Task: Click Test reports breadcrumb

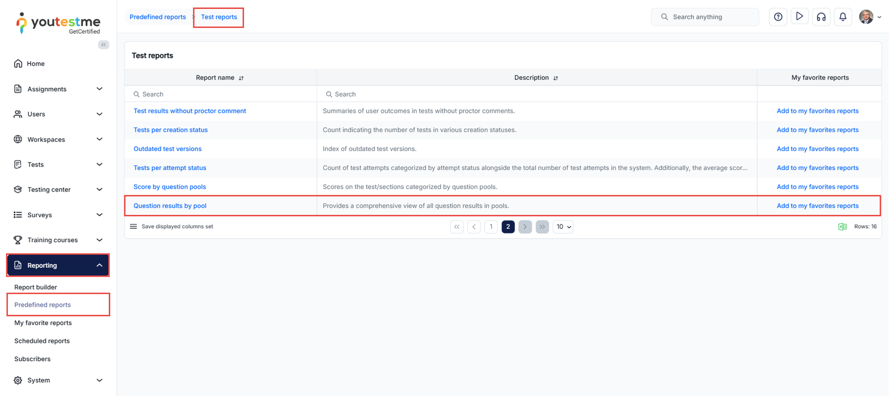Action: click(x=219, y=17)
